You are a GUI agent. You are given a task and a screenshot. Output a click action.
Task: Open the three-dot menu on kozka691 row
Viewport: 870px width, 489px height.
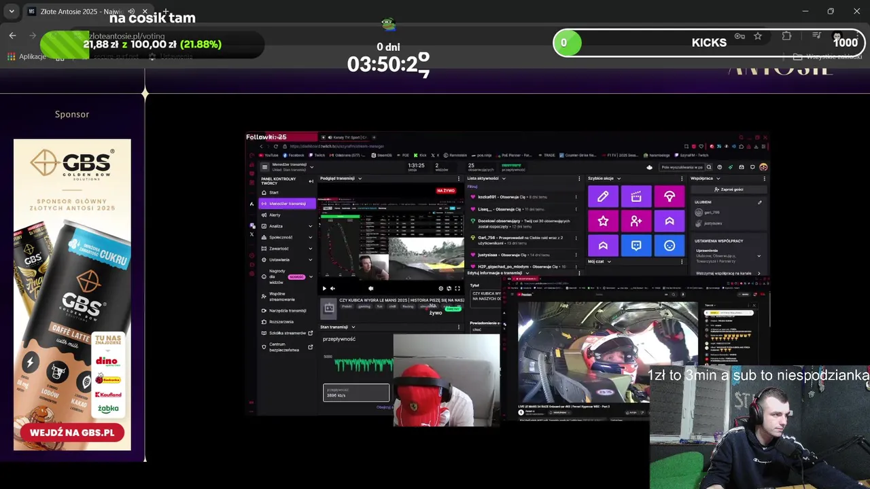576,197
